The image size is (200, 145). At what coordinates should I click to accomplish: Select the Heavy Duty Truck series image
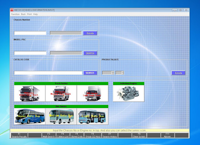pyautogui.click(x=30, y=93)
